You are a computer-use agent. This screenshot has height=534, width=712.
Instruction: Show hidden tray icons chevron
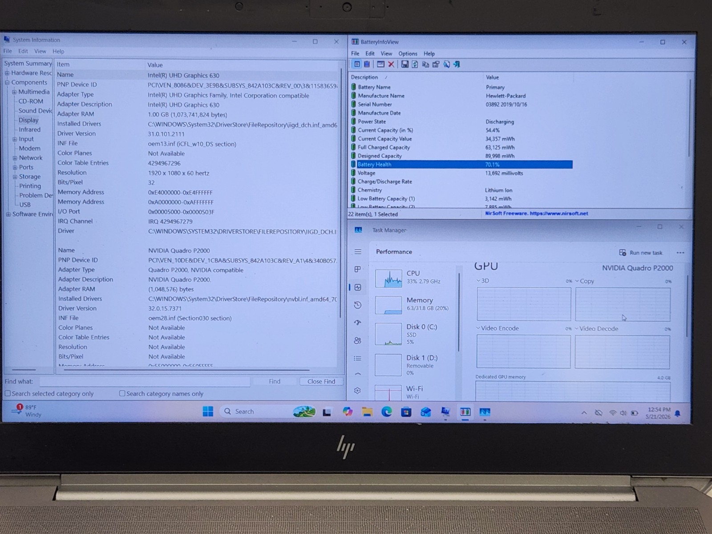point(584,413)
